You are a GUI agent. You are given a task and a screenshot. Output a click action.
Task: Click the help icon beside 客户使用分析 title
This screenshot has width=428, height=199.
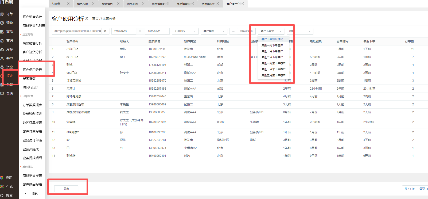tap(86, 18)
